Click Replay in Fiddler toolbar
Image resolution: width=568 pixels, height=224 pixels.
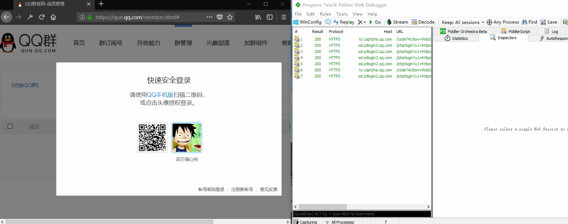[x=343, y=22]
